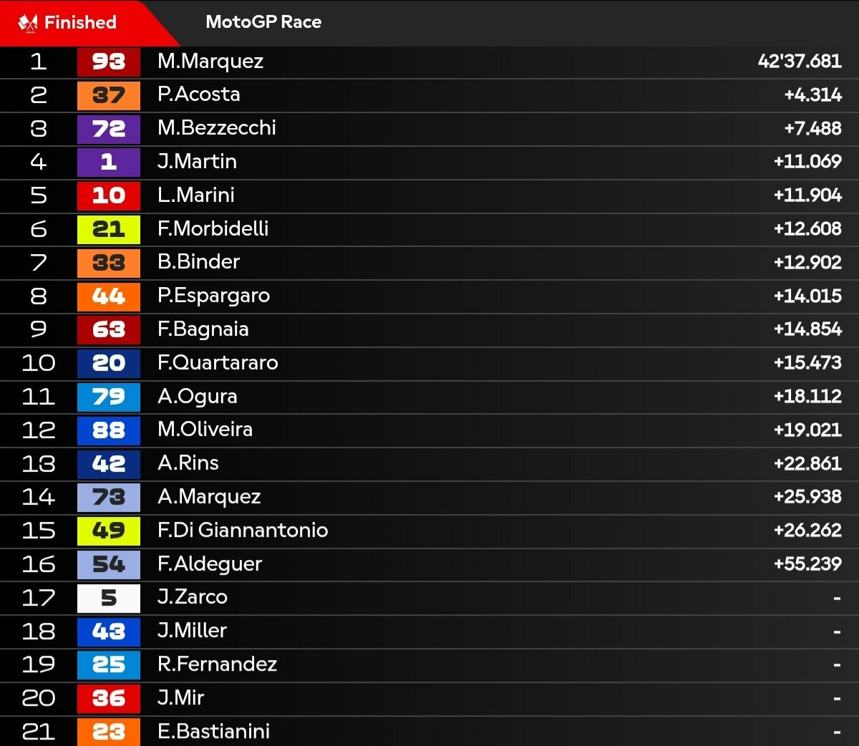
Task: Select the white number 5 badge
Action: [x=109, y=598]
